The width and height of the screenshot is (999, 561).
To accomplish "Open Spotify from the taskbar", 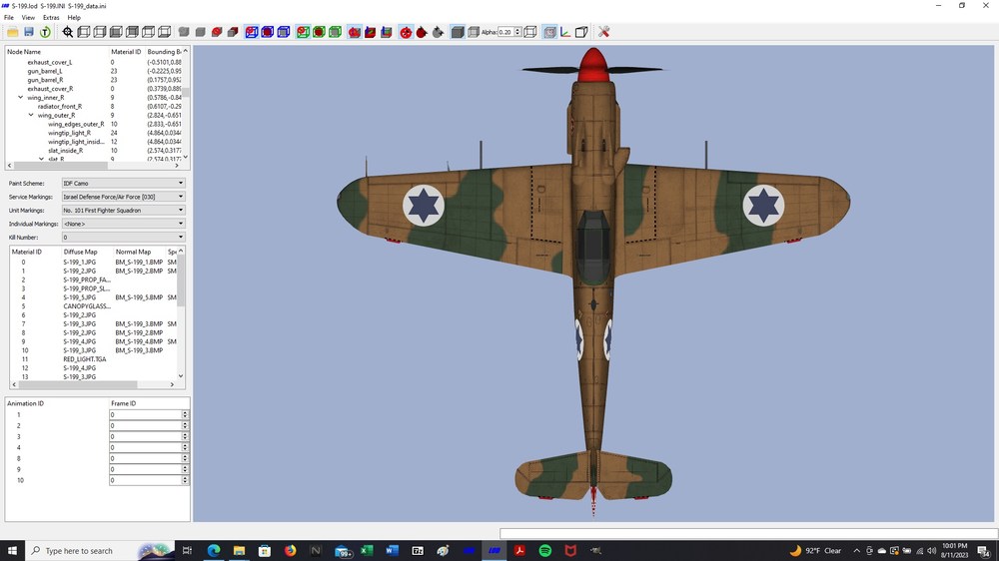I will (x=544, y=551).
